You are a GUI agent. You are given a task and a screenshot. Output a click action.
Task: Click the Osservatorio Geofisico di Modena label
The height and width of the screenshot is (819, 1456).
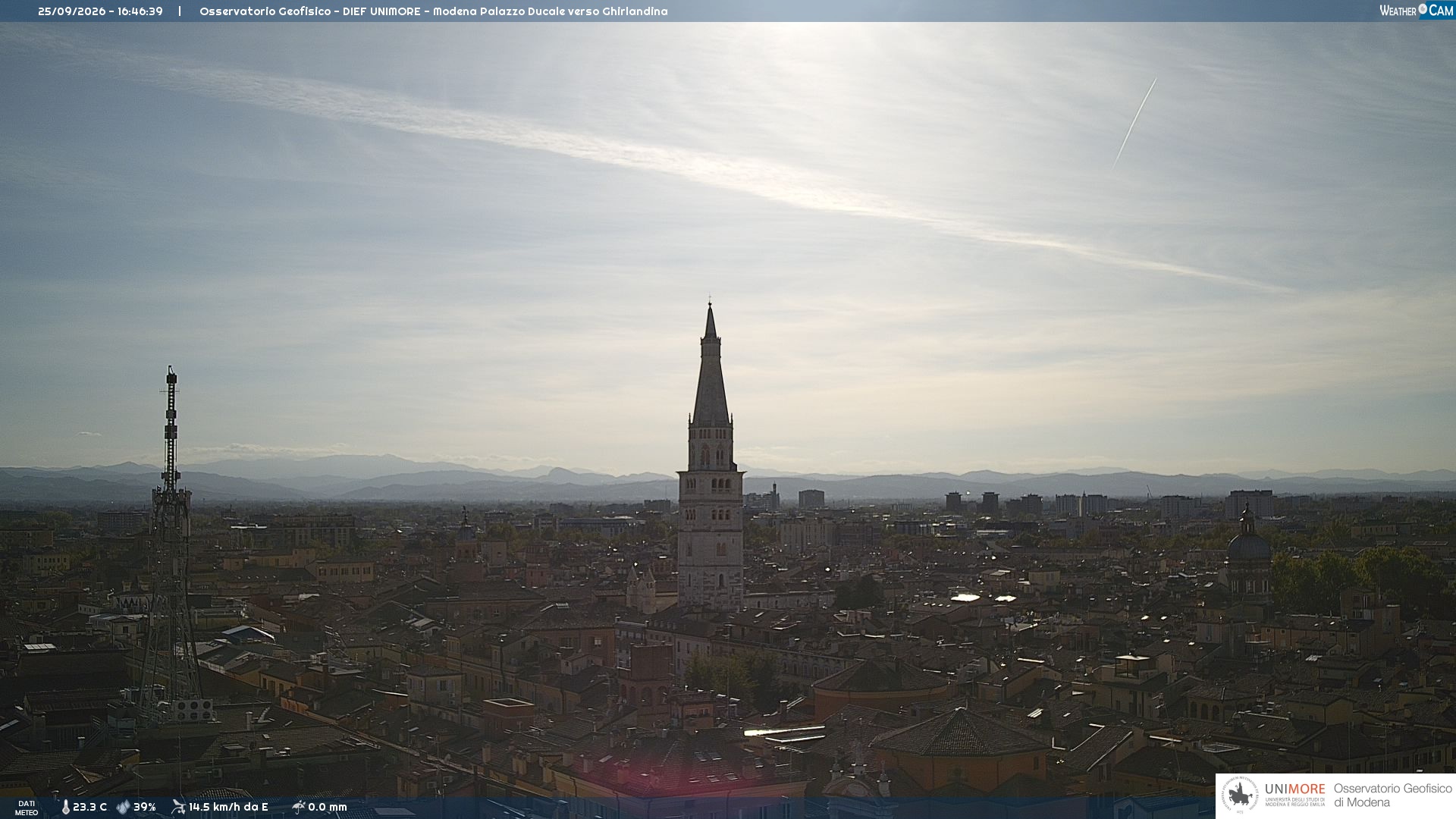tap(1392, 795)
